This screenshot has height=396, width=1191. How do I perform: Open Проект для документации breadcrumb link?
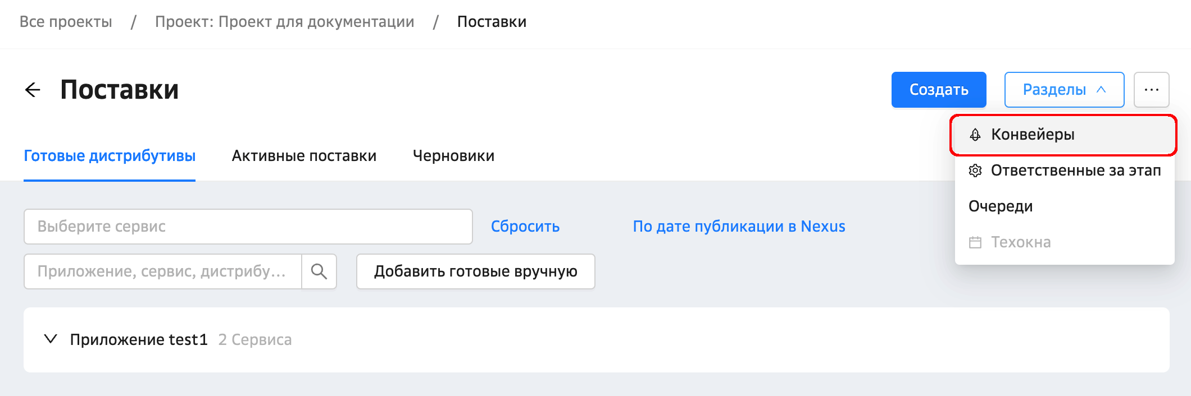[284, 22]
